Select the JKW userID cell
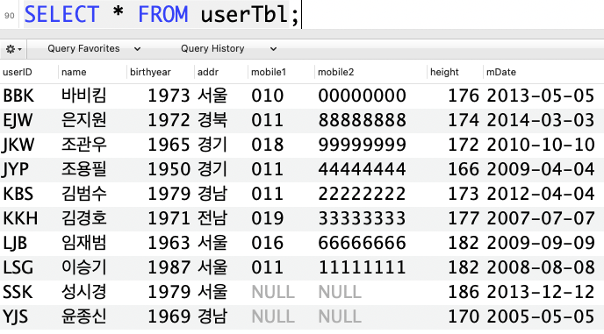604x334 pixels. (x=18, y=145)
